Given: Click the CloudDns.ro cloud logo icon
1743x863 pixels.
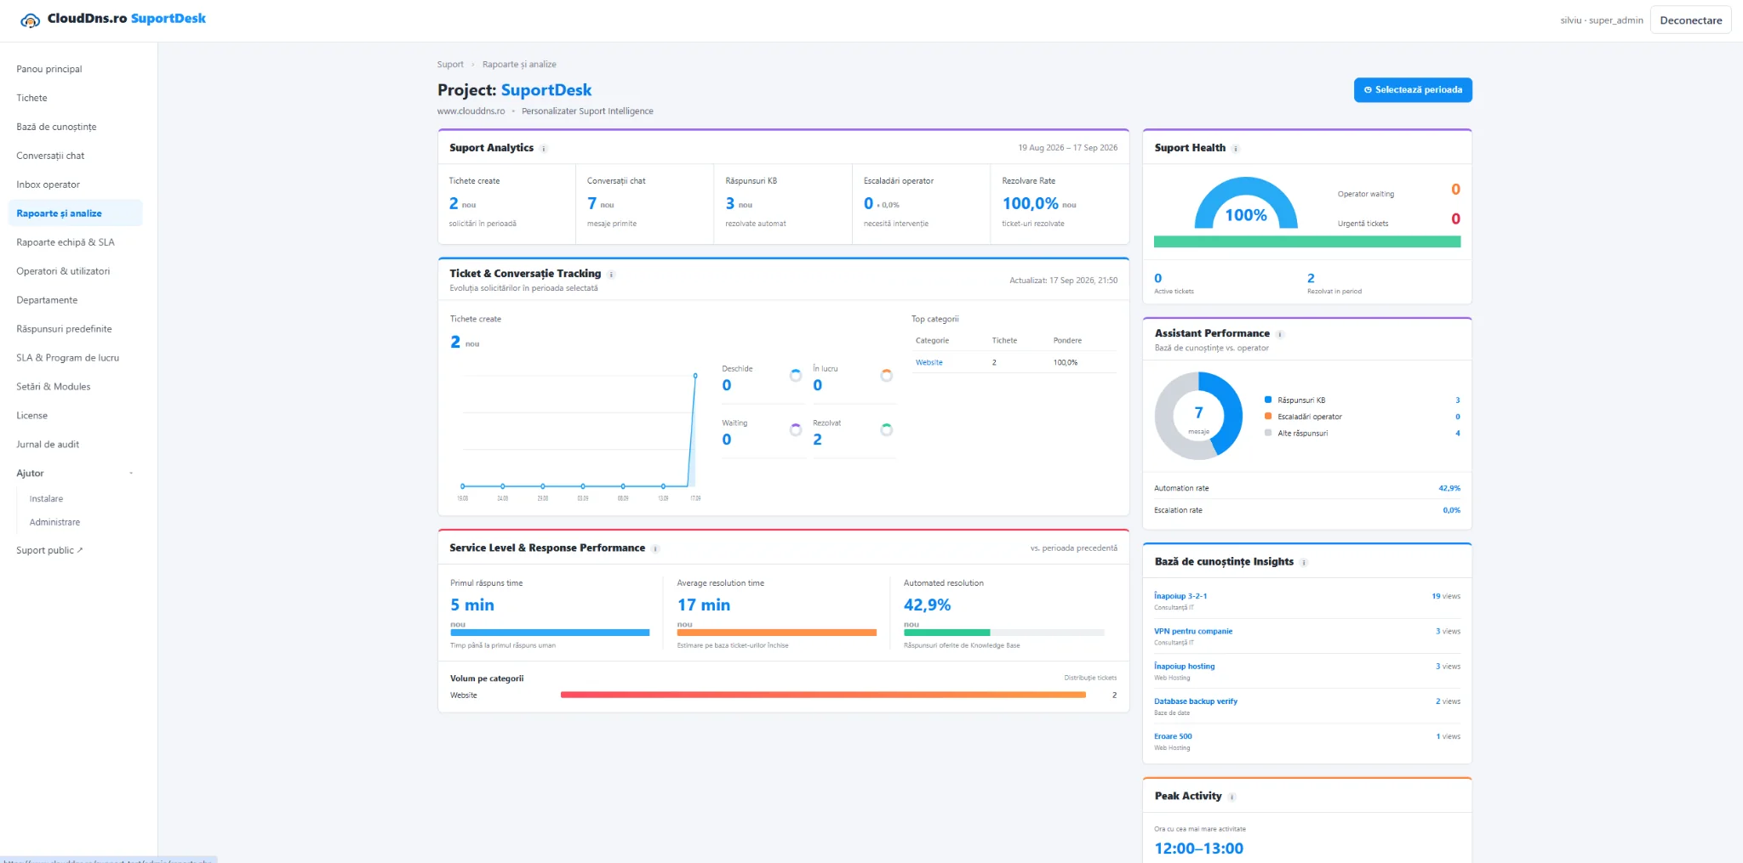Looking at the screenshot, I should 30,20.
